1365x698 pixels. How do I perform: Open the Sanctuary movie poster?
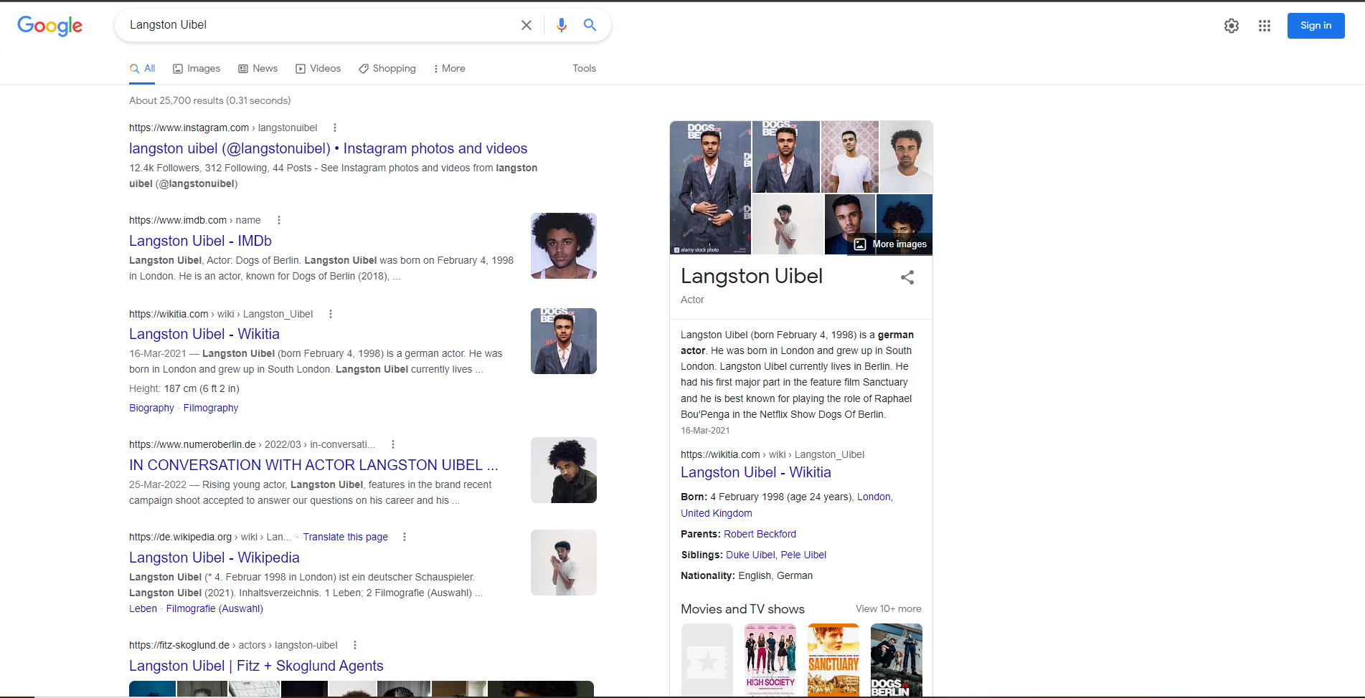tap(833, 659)
